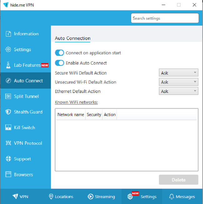Open the Information section
The image size is (203, 204).
[26, 34]
